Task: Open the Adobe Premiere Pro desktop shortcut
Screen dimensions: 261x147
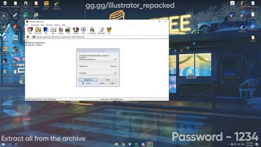Action: pyautogui.click(x=243, y=28)
